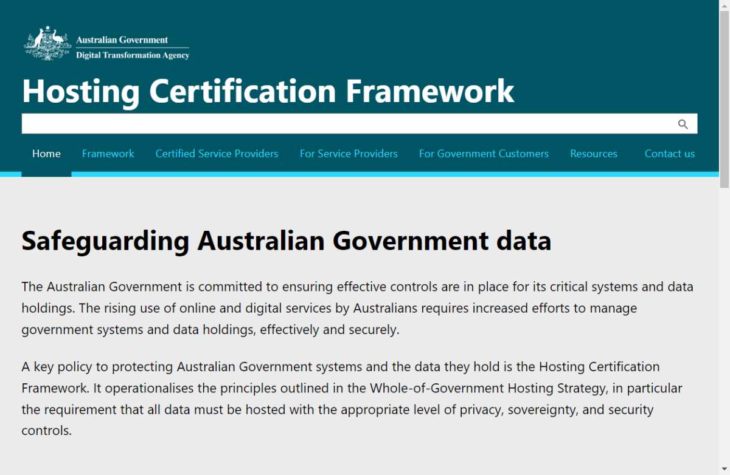
Task: Open the Resources navigation item
Action: click(594, 154)
